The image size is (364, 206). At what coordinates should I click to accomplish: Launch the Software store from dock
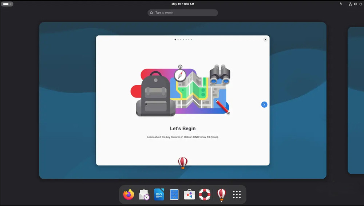(189, 194)
